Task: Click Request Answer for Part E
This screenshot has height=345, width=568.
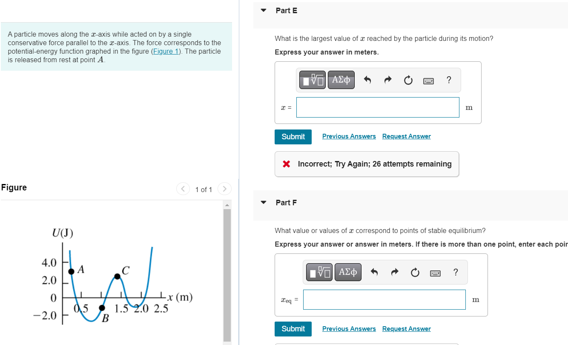Action: (x=406, y=136)
